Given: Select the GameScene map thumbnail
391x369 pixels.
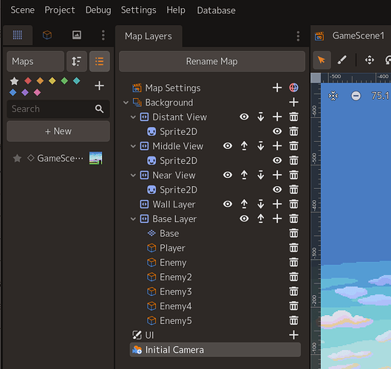Looking at the screenshot, I should pyautogui.click(x=96, y=158).
